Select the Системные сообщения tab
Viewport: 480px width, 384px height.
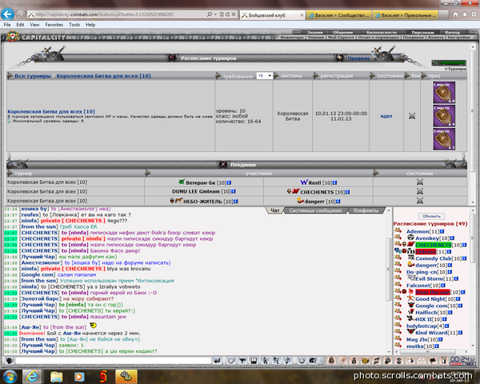(315, 210)
